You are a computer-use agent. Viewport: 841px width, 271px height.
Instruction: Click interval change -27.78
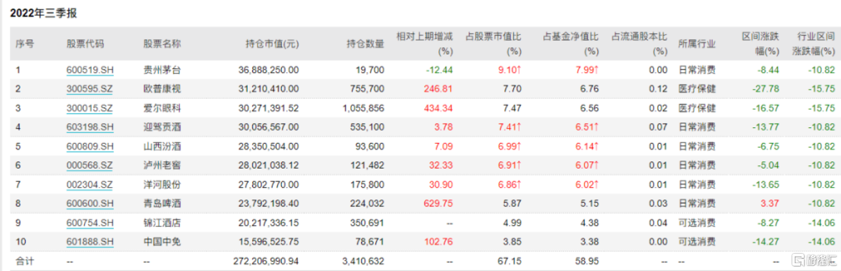(766, 89)
